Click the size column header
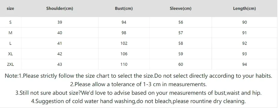The height and width of the screenshot is (108, 278). (10, 8)
